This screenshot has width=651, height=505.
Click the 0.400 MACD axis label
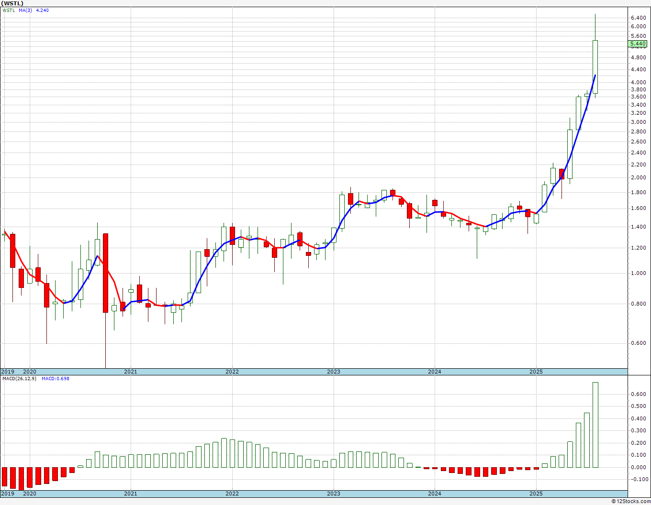pyautogui.click(x=639, y=419)
